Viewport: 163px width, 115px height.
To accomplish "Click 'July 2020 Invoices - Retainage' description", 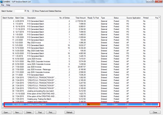I will tap(39, 69).
